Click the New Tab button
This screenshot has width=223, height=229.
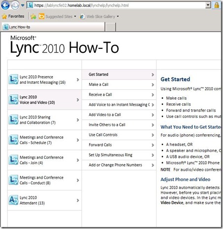110,27
